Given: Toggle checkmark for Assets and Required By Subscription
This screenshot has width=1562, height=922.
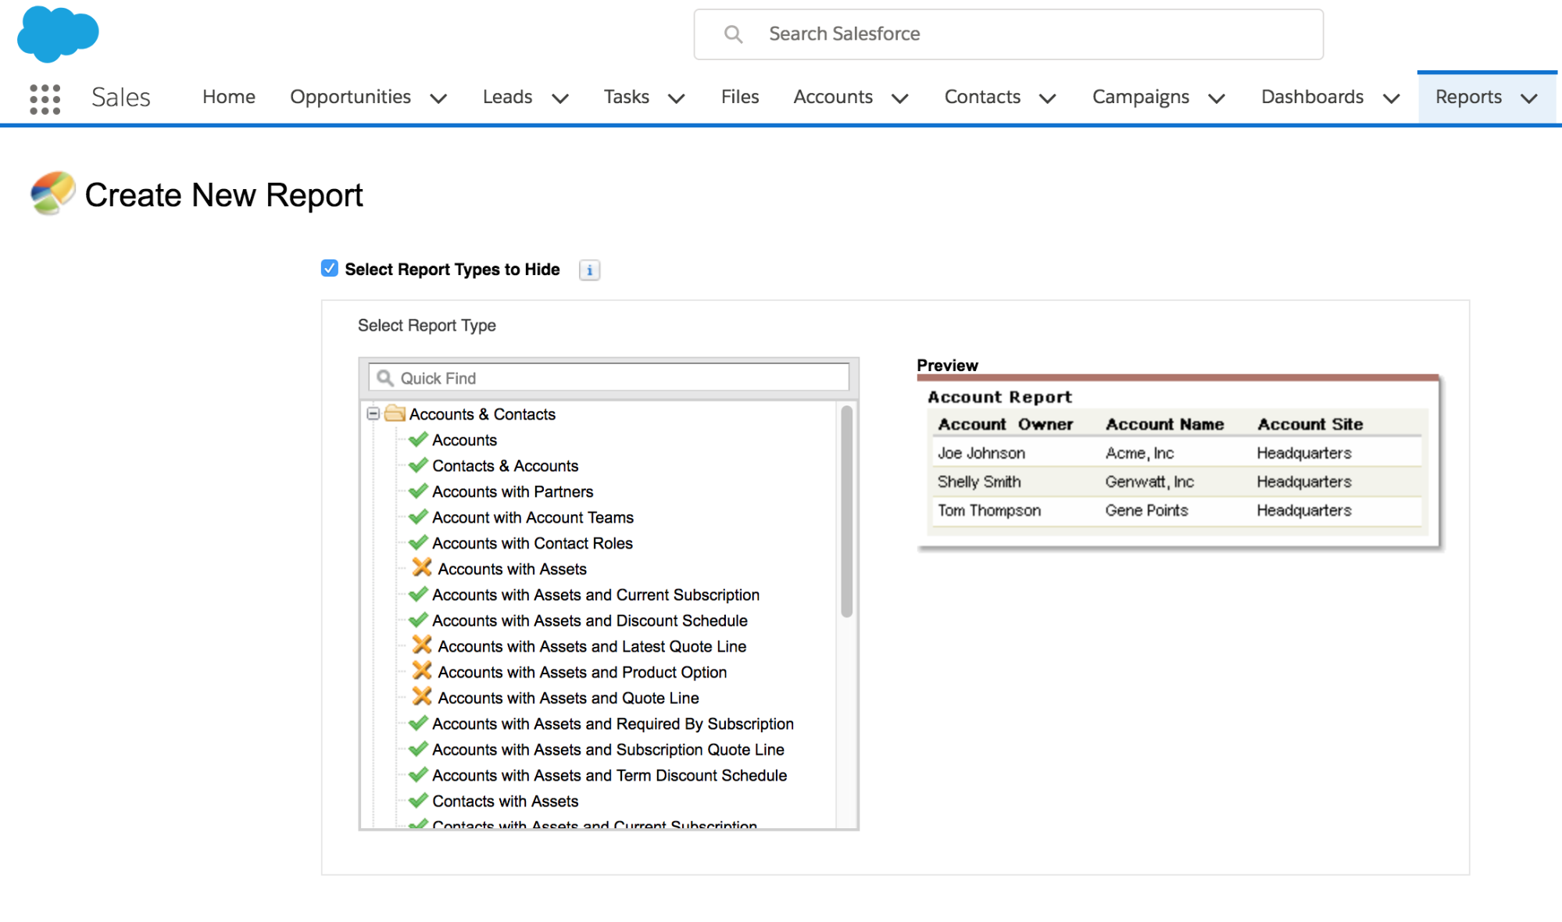Looking at the screenshot, I should click(x=418, y=723).
